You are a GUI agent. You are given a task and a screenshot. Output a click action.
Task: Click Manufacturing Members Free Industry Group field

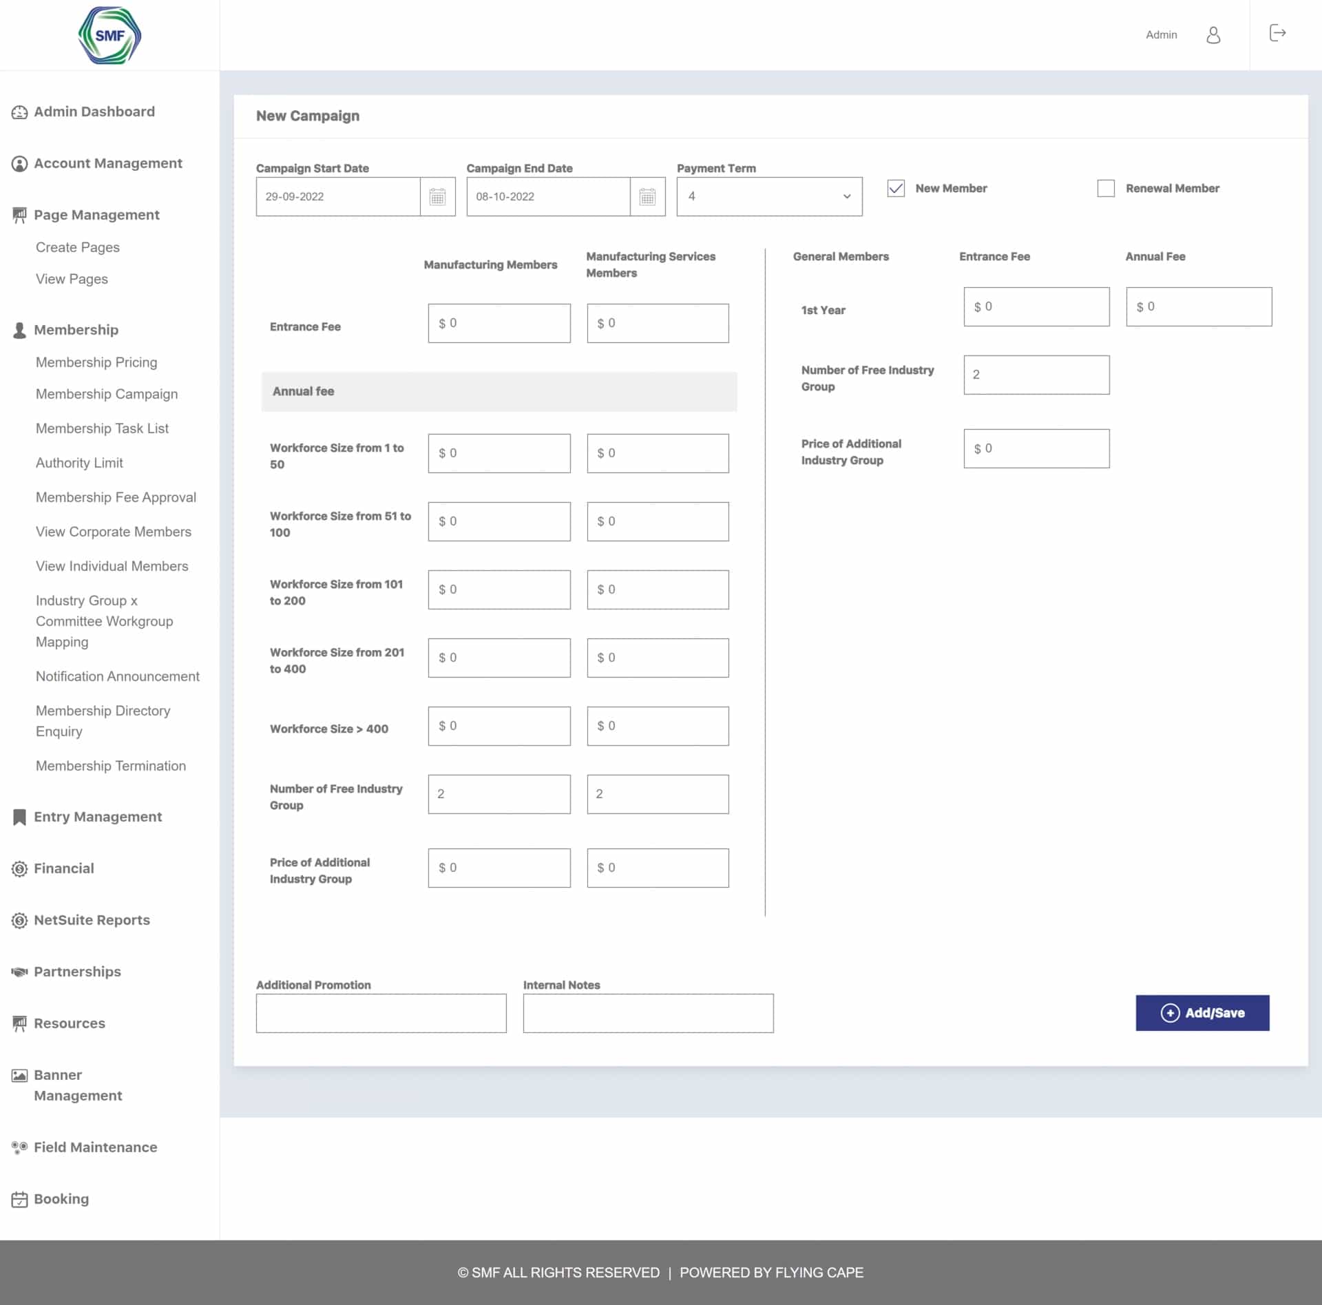click(x=499, y=794)
